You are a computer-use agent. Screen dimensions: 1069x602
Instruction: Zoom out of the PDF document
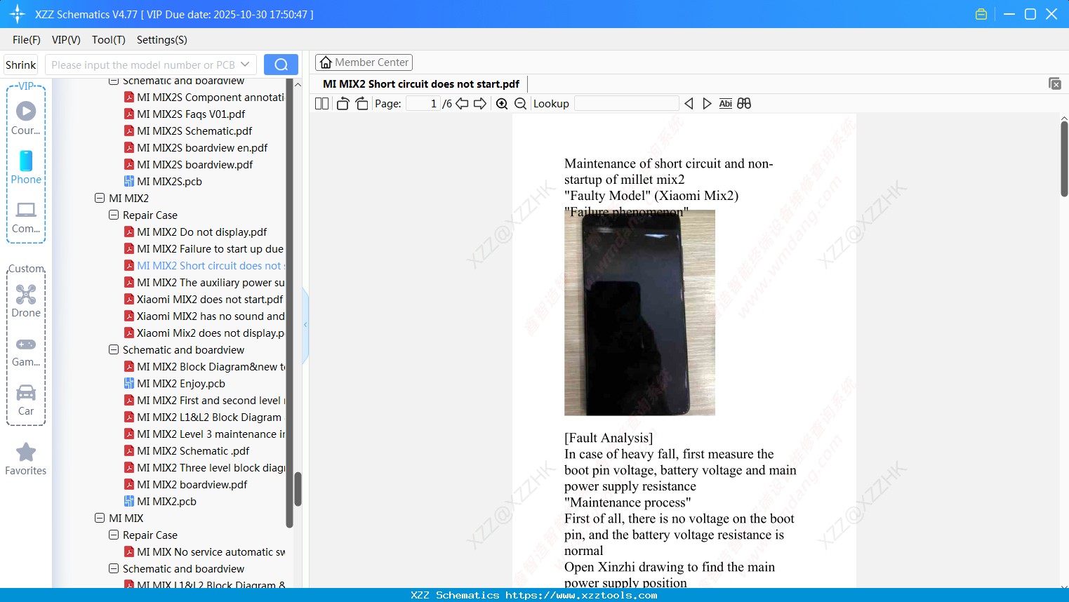point(520,103)
